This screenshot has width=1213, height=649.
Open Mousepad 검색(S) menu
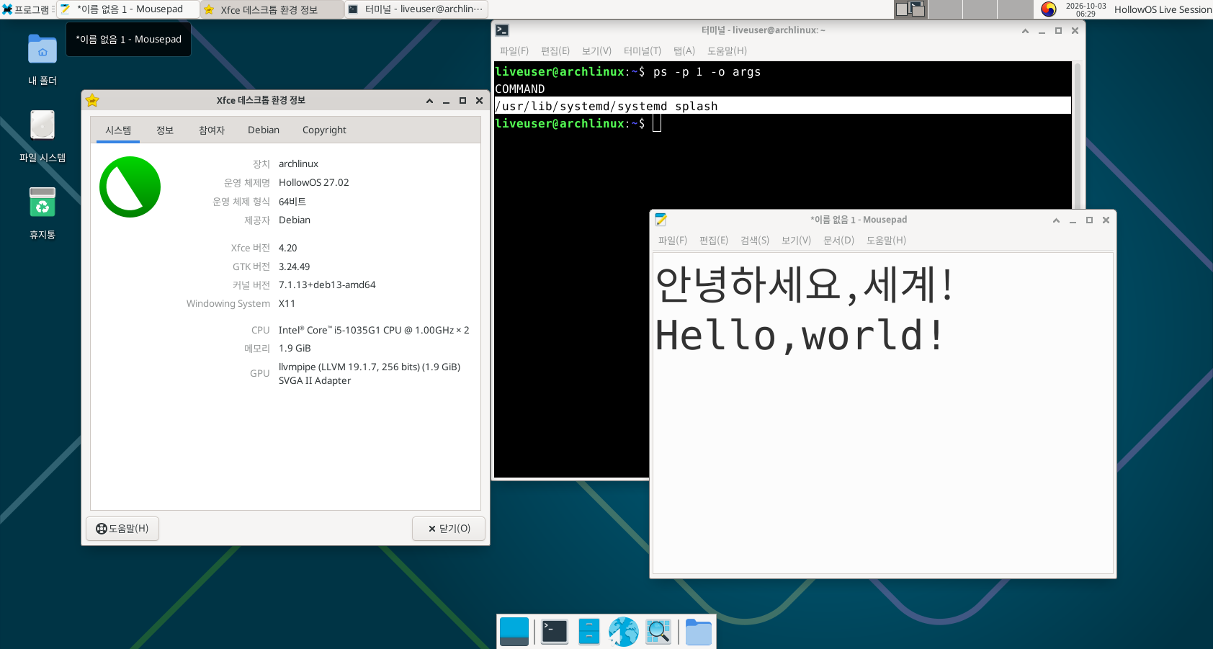(x=755, y=241)
